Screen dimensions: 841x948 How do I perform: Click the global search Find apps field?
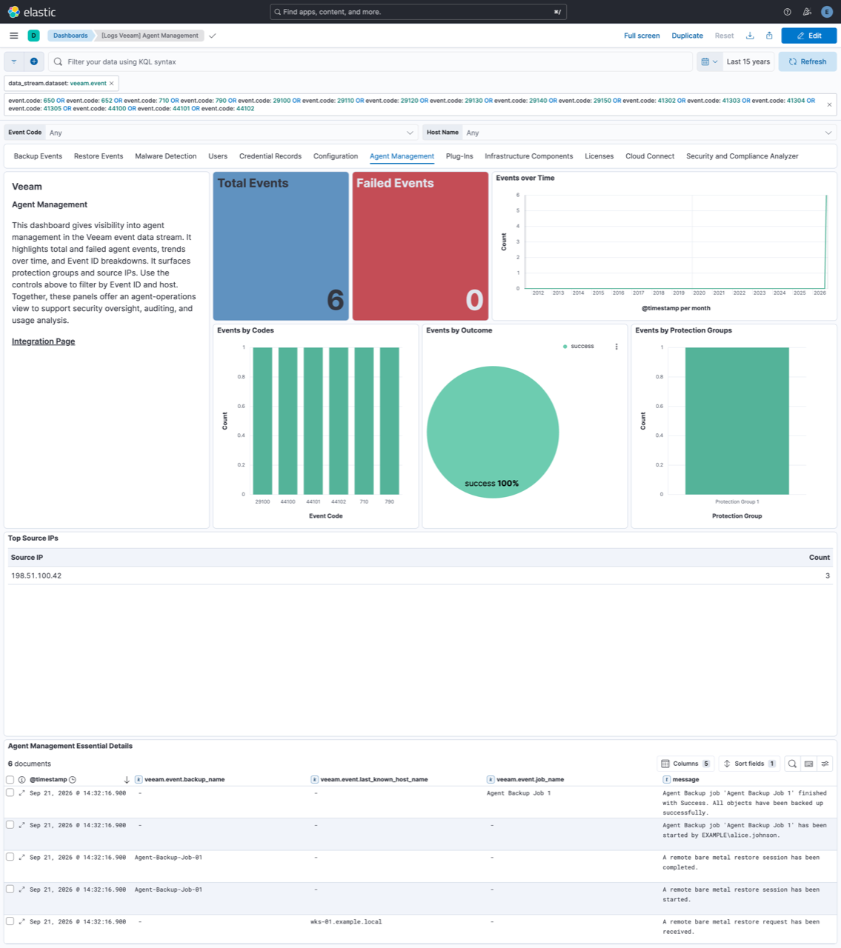tap(419, 12)
